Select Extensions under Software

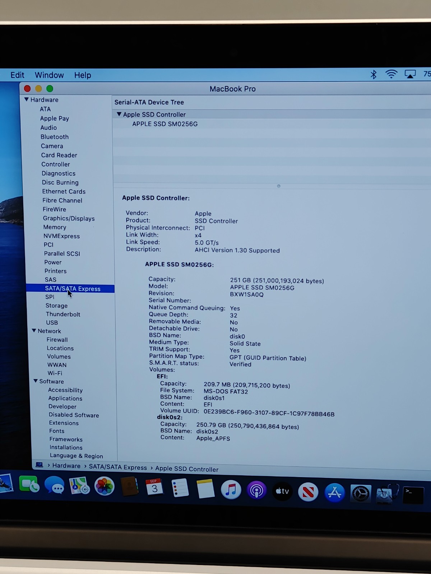click(64, 423)
